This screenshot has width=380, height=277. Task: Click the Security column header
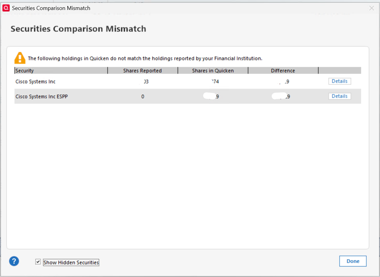point(61,70)
